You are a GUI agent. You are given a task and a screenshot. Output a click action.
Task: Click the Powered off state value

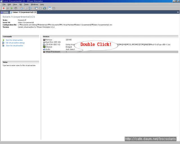[22, 20]
